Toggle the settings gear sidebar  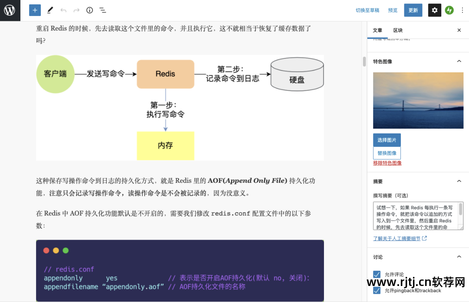[x=434, y=10]
